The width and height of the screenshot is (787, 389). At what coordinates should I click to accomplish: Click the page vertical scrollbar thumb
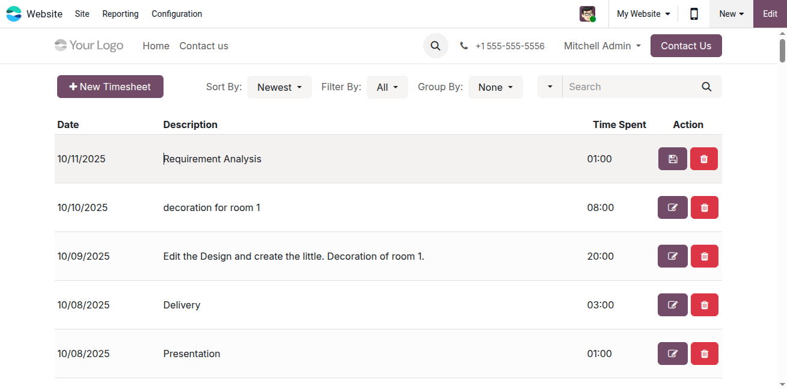click(x=782, y=51)
